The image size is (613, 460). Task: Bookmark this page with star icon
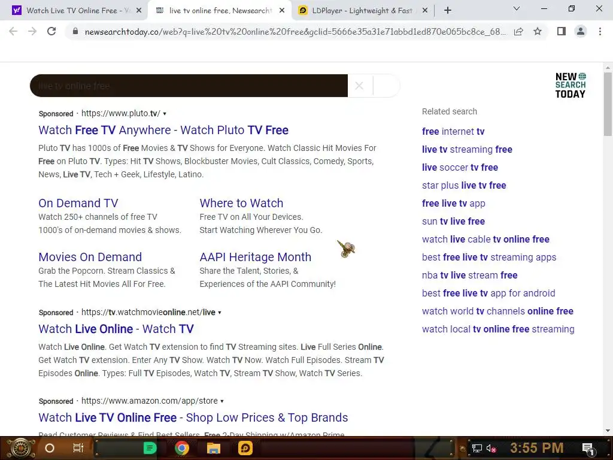coord(538,32)
